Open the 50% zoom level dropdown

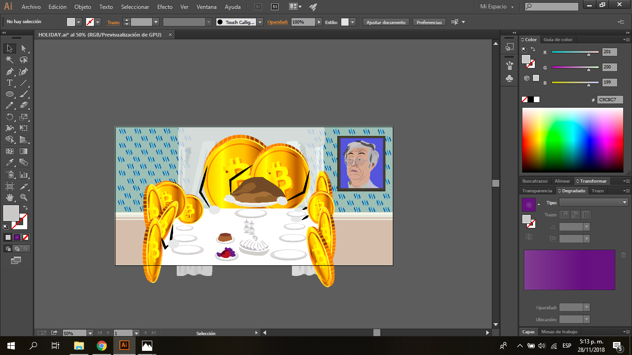90,333
